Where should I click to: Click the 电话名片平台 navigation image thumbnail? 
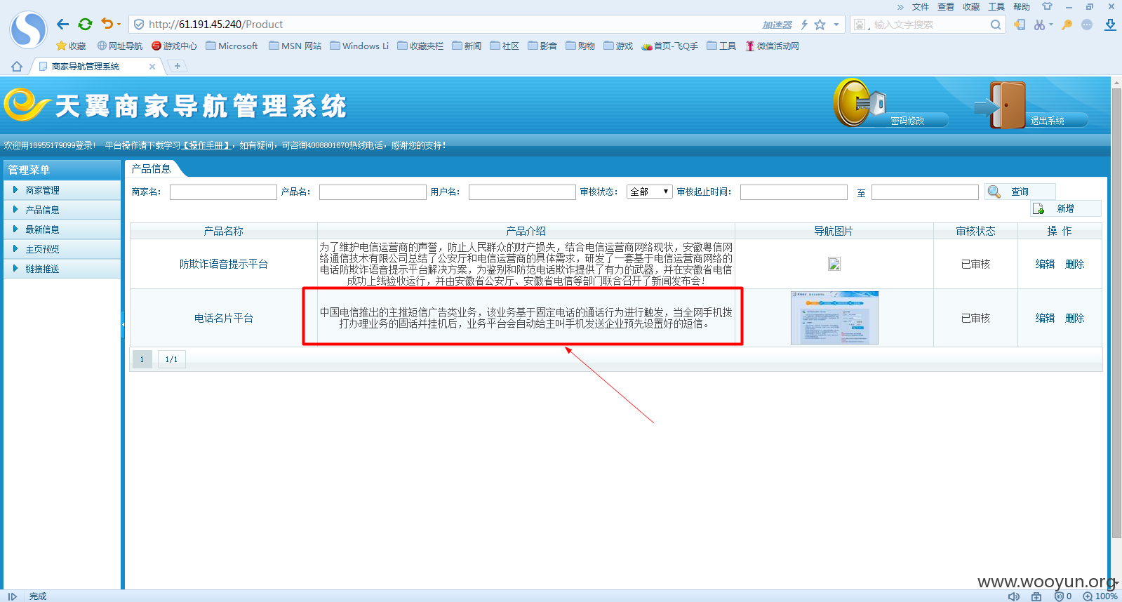coord(834,318)
